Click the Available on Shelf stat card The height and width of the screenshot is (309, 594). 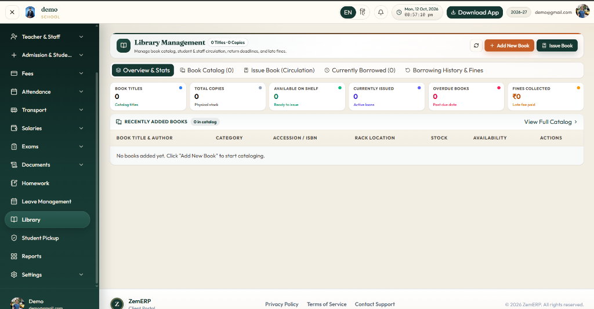click(307, 97)
